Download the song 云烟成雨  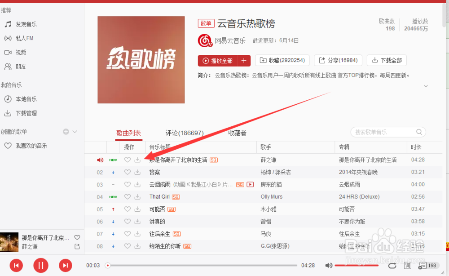(x=138, y=185)
